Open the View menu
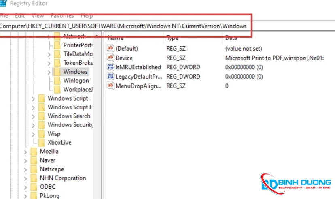 tap(38, 16)
